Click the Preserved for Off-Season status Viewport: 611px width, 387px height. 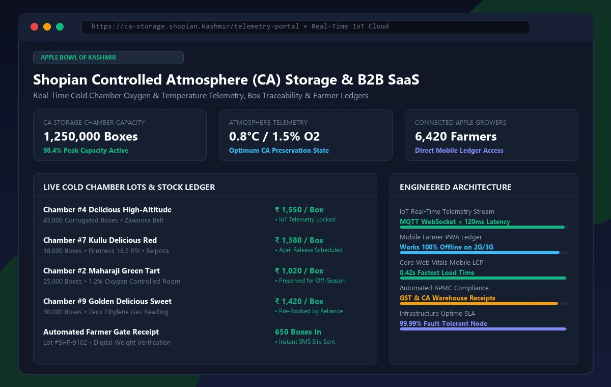coord(310,281)
